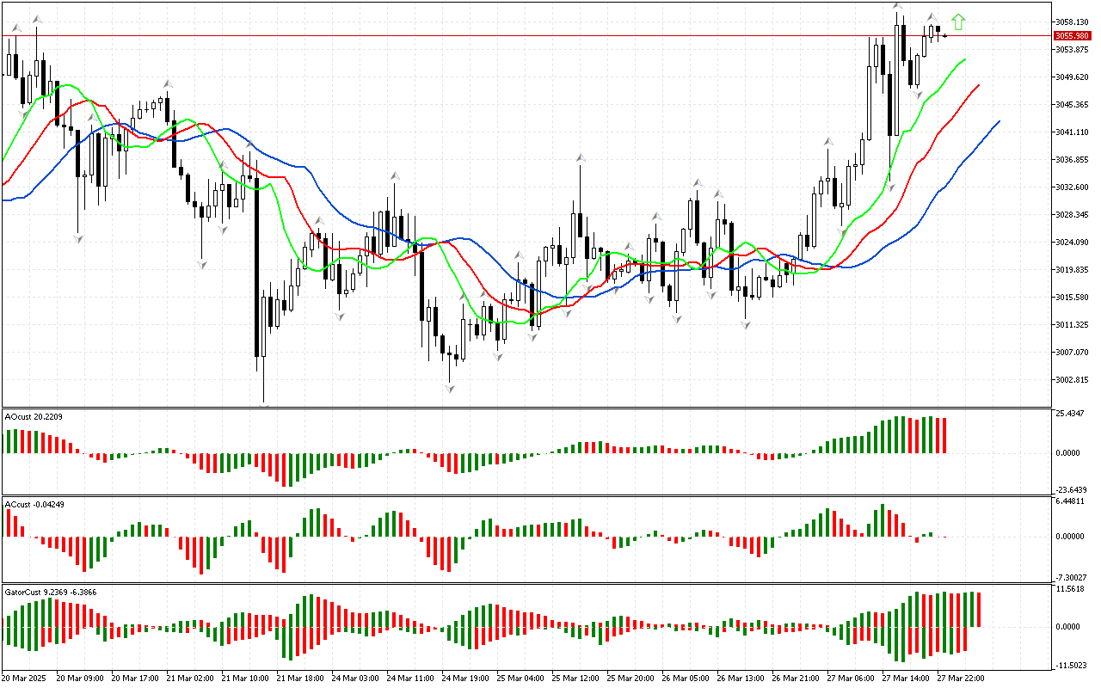Click price level 3036.855 on the axis
Image resolution: width=1101 pixels, height=688 pixels.
click(x=1072, y=160)
